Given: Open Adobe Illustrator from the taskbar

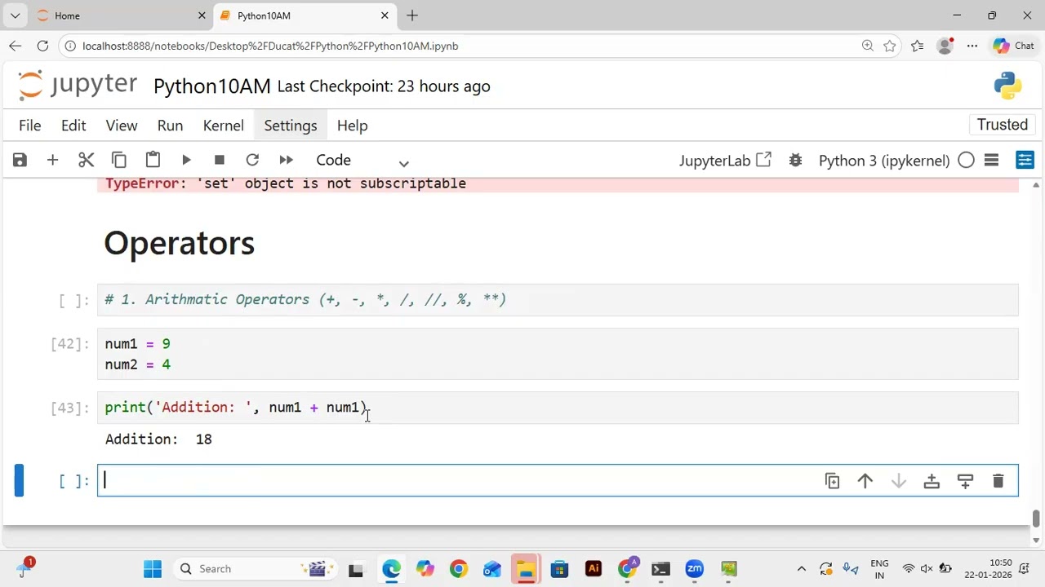Looking at the screenshot, I should [594, 569].
